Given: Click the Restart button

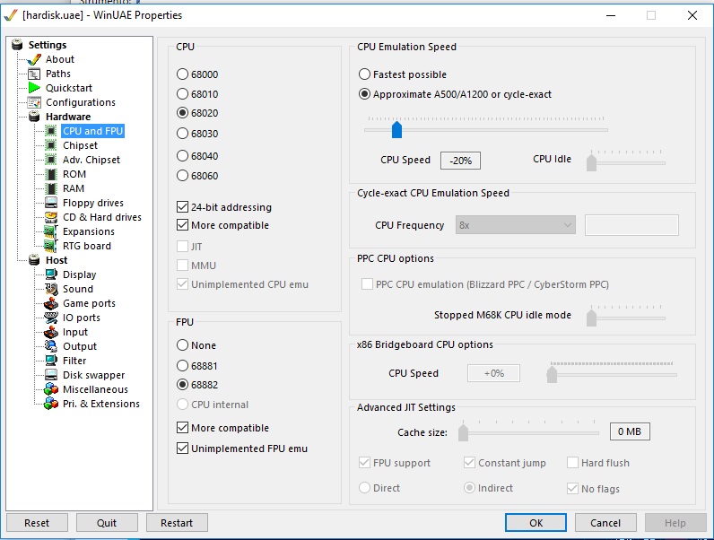Looking at the screenshot, I should (x=177, y=523).
